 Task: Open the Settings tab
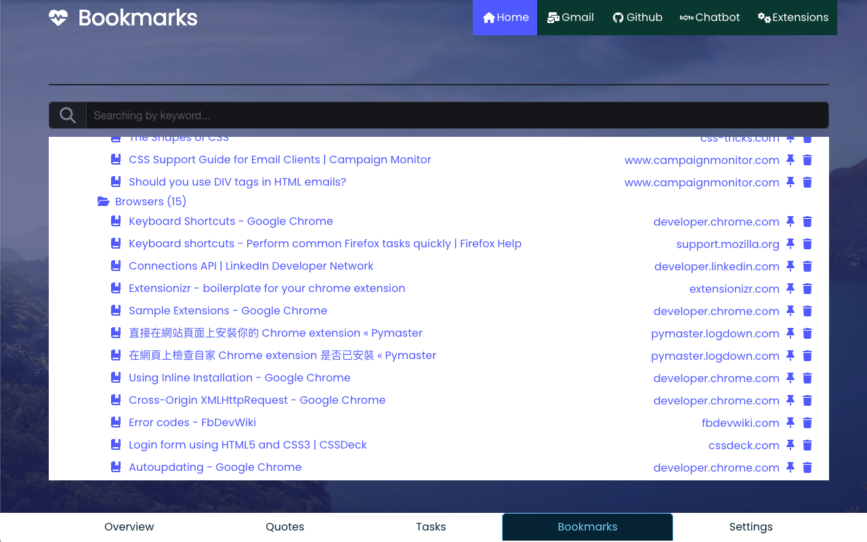coord(750,527)
